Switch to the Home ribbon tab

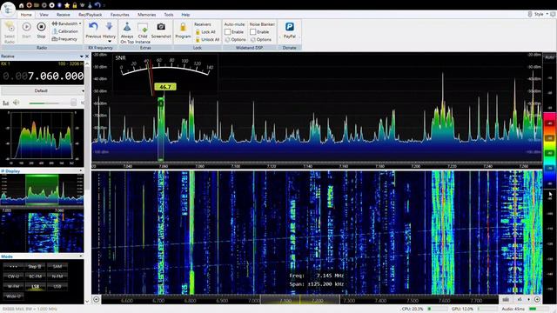coord(26,15)
